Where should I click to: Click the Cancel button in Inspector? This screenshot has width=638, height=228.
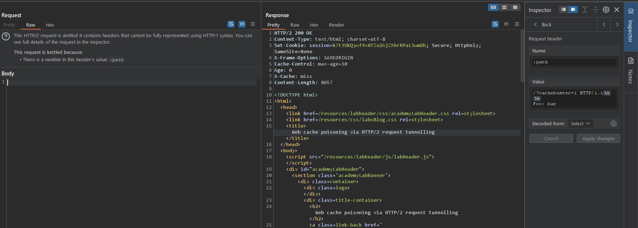click(x=551, y=138)
